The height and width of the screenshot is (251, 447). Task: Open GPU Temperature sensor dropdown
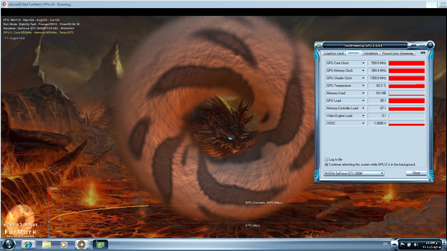363,86
